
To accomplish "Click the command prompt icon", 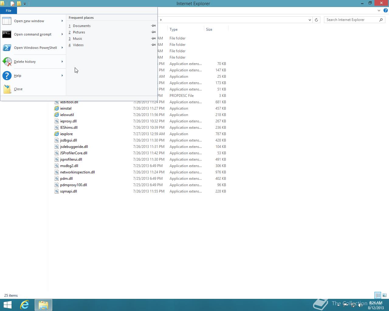I will coord(7,34).
